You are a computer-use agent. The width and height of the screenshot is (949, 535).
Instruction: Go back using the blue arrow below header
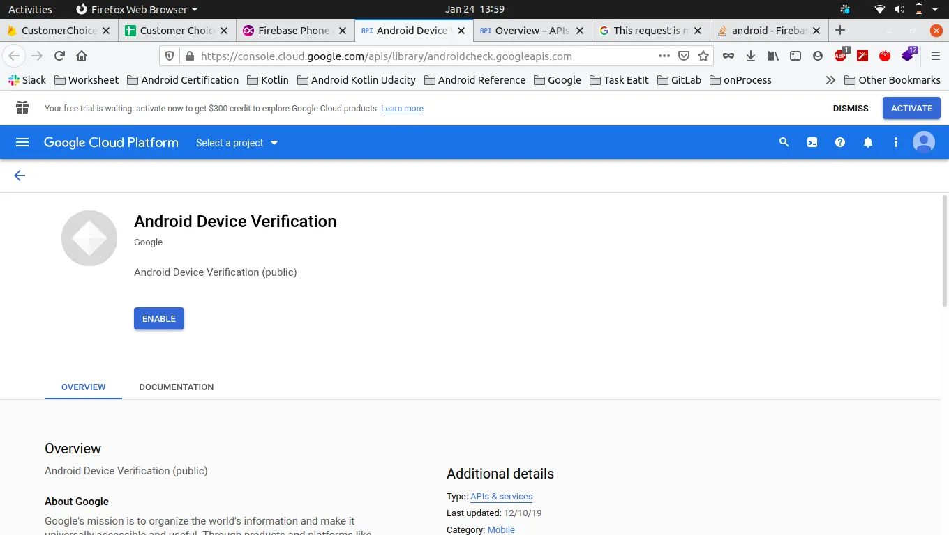point(20,176)
